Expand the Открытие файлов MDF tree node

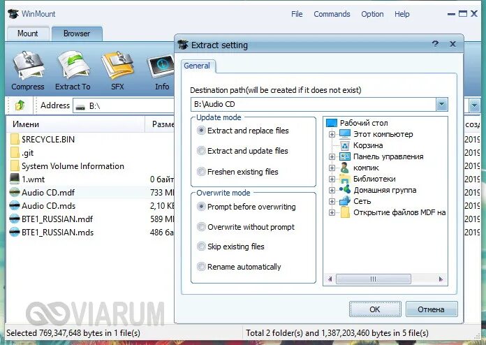tap(332, 212)
